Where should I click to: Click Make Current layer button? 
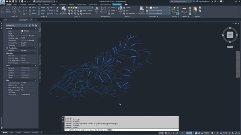click(86, 10)
